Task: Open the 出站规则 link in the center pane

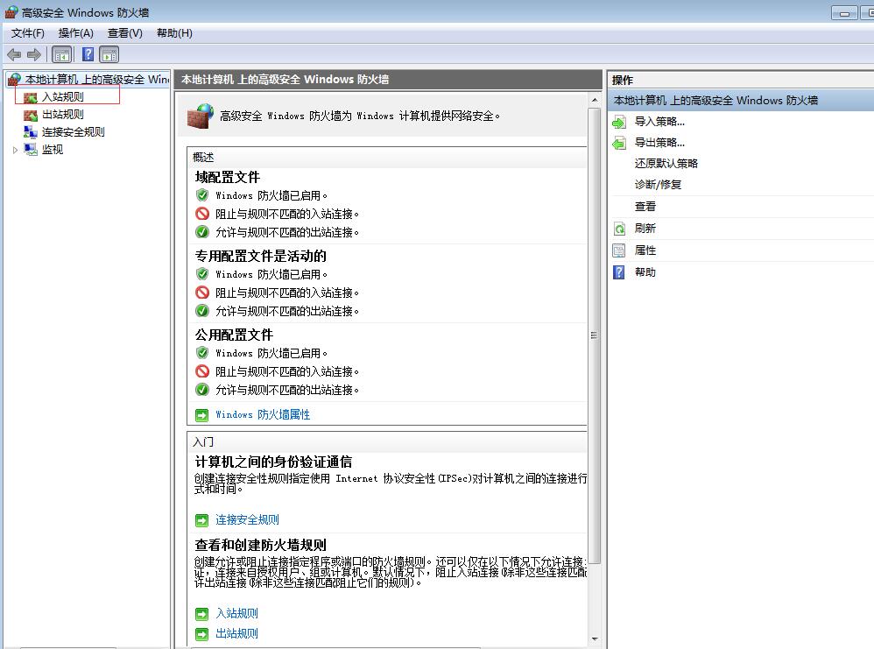Action: pos(237,633)
